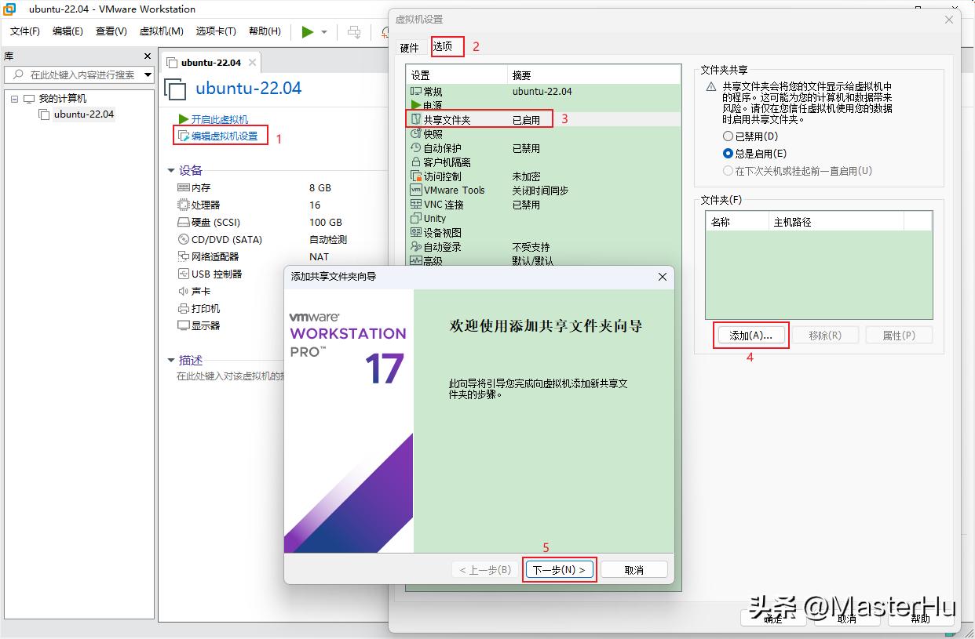Collapse the 描述 section
Viewport: 975px width, 639px height.
(171, 360)
